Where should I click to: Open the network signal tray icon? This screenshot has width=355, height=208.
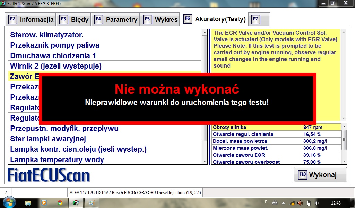tap(292, 203)
